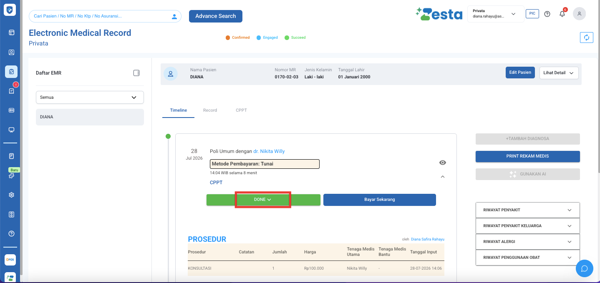Click the 28-07-2026 14:06 input date cell
Viewport: 600px width, 283px height.
(426, 268)
